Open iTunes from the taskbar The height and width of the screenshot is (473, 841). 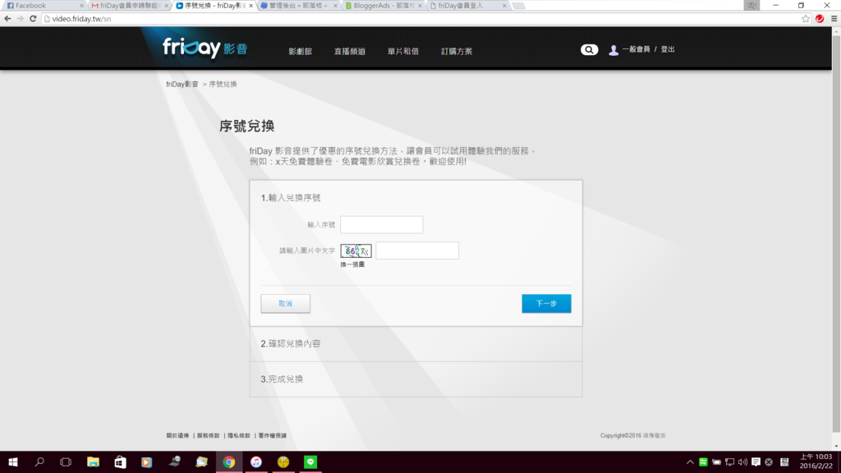pos(256,462)
